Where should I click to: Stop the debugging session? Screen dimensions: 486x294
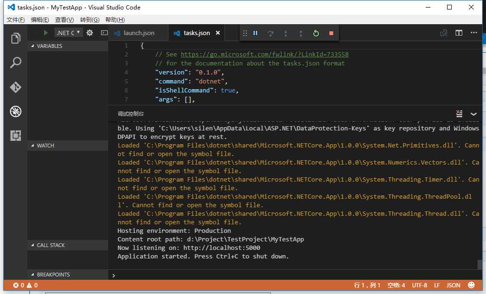click(x=331, y=33)
